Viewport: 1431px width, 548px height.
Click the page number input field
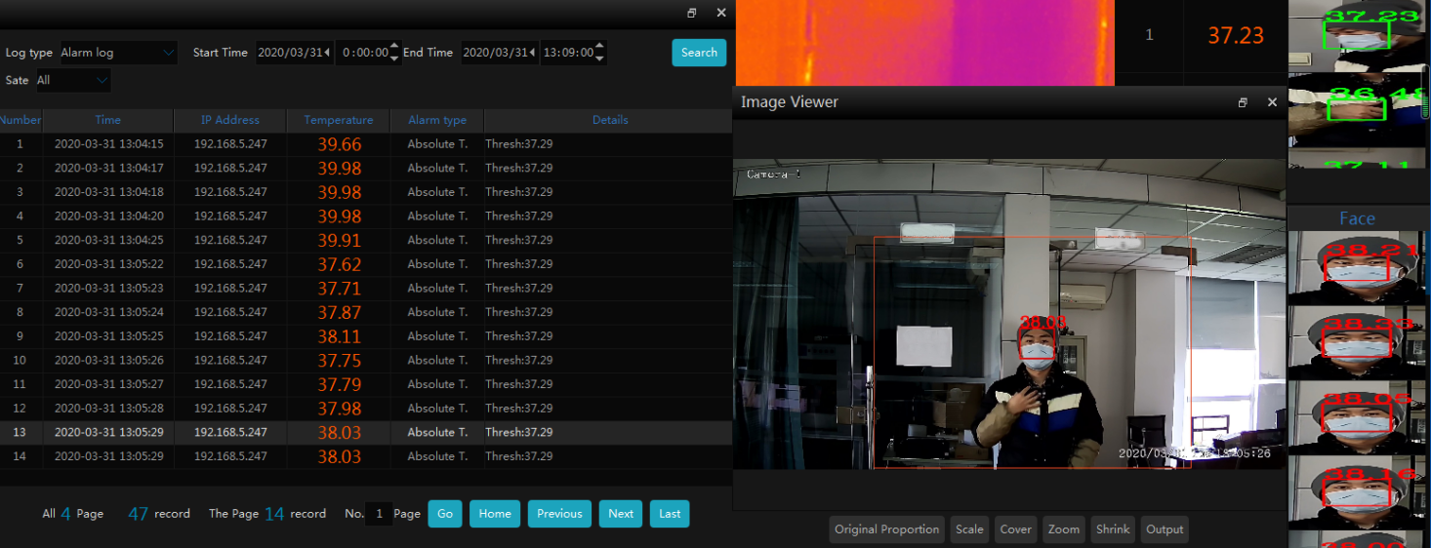[379, 514]
